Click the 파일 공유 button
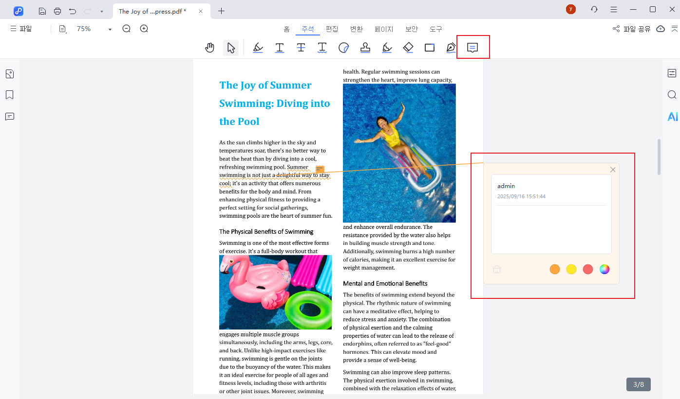This screenshot has width=680, height=399. [x=632, y=29]
